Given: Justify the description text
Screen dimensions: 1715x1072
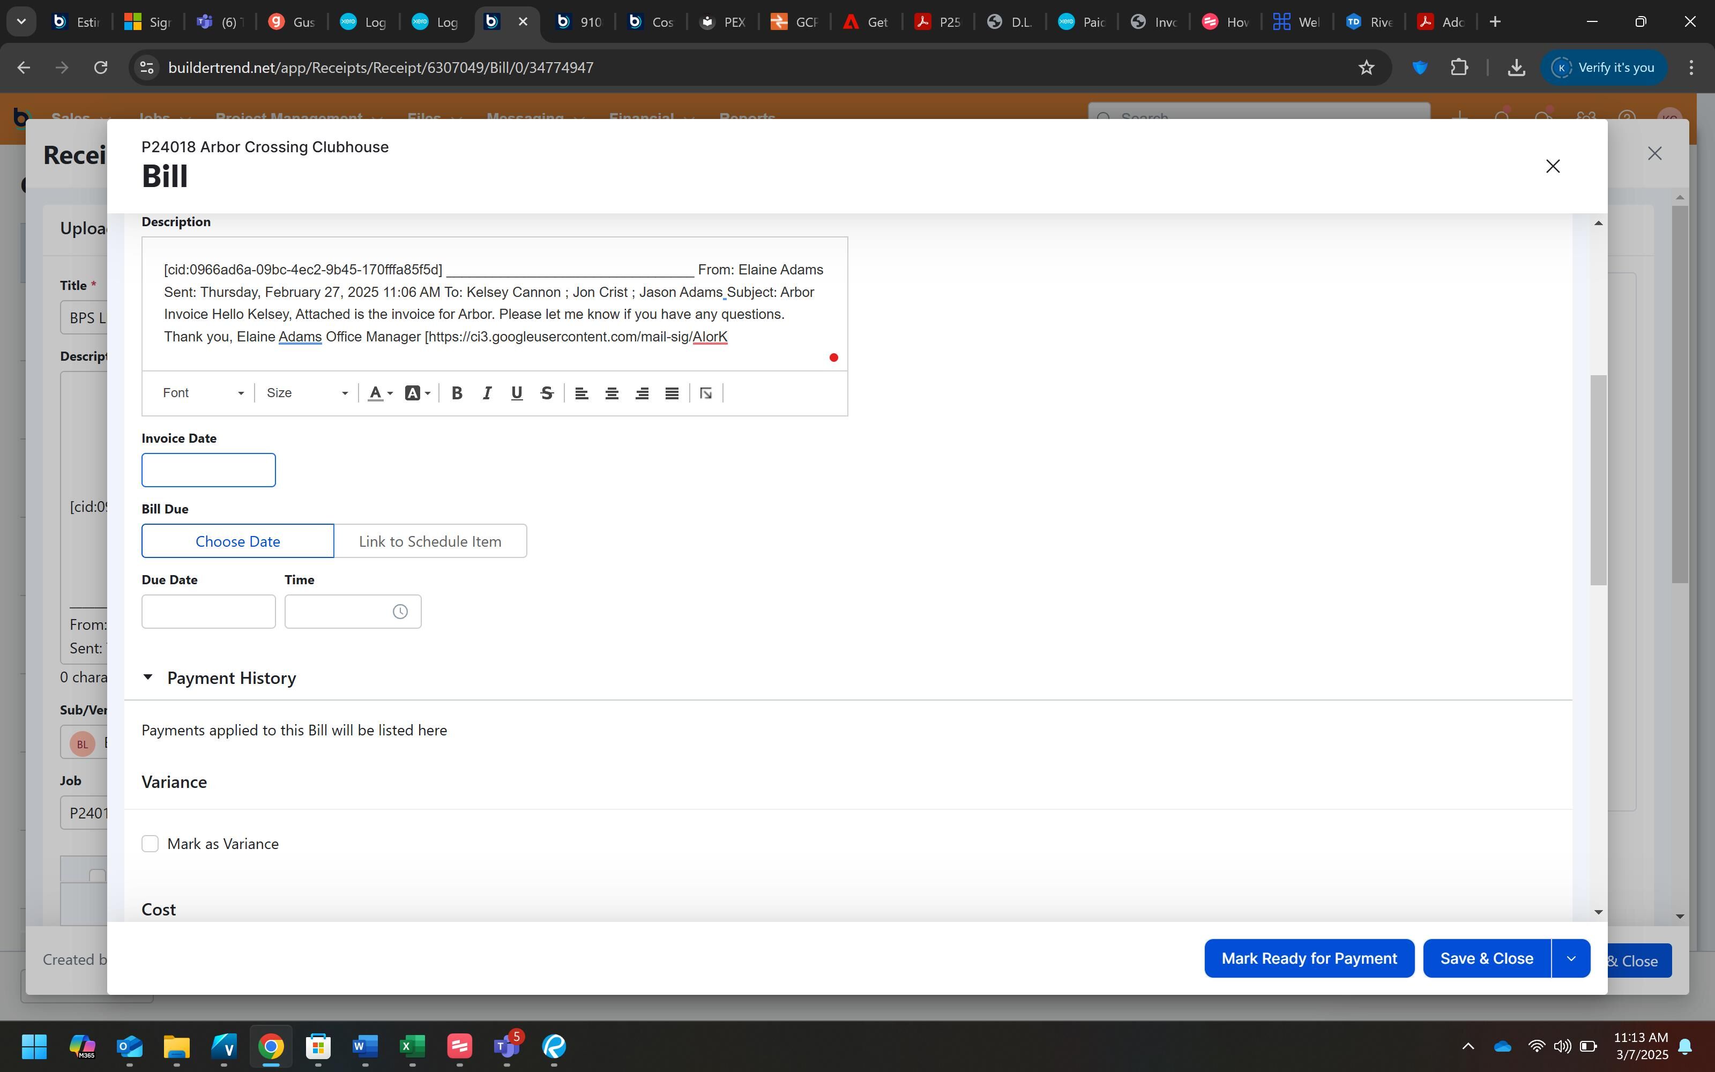Looking at the screenshot, I should coord(672,393).
